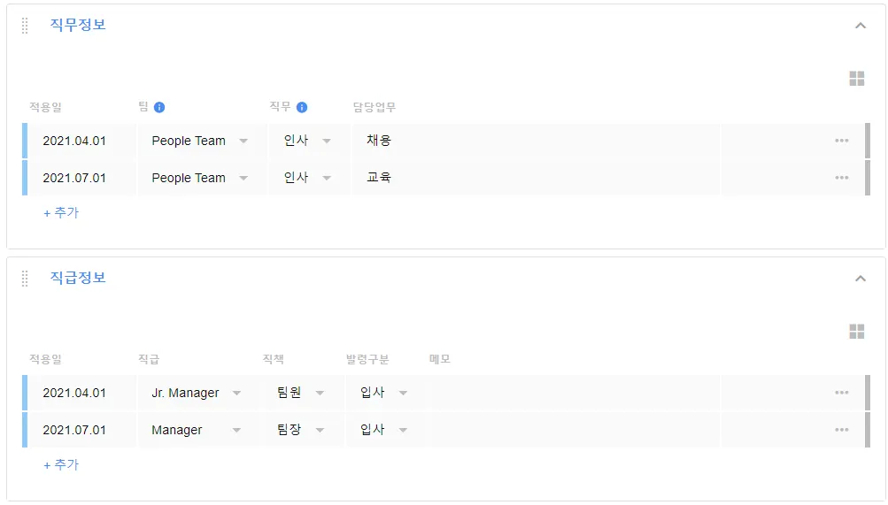Open 입사 dropdown in Manager row
Viewport: 888px width, 505px height.
click(x=403, y=430)
